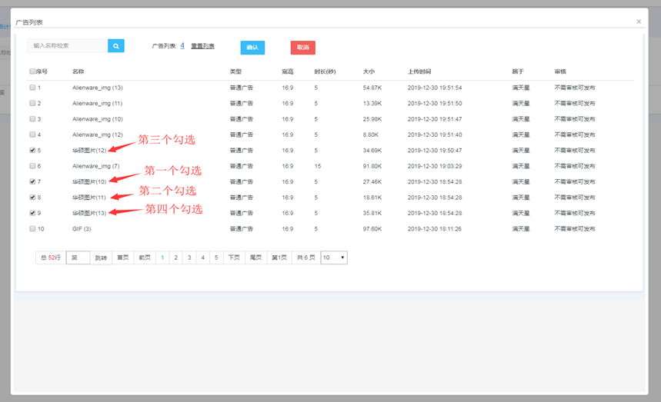The image size is (661, 402).
Task: Click the 重置列表 reset list link
Action: tap(202, 47)
